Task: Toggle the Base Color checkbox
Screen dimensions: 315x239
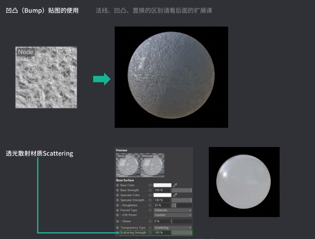Action: click(150, 185)
